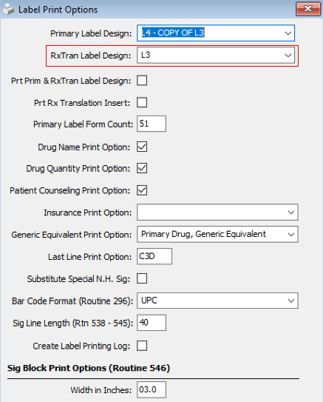Click the L4 - COPY OF L3 text
323x402 pixels.
[x=173, y=33]
